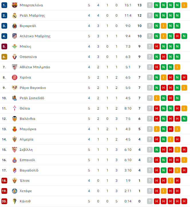This screenshot has width=190, height=207.
Task: Click the red H loss badge for Ατλέτικο Μαδρίτης
Action: [x=177, y=36]
